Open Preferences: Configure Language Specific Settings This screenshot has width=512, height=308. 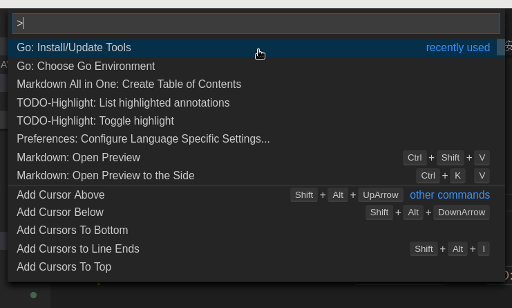coord(252,139)
